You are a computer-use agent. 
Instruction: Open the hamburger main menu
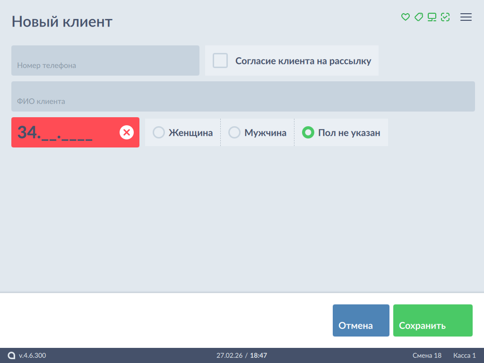pos(466,17)
